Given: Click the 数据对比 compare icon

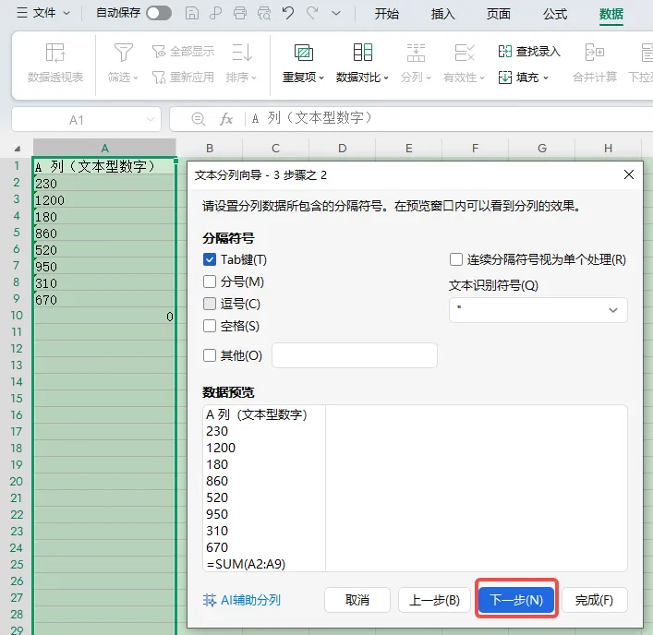Looking at the screenshot, I should (362, 53).
